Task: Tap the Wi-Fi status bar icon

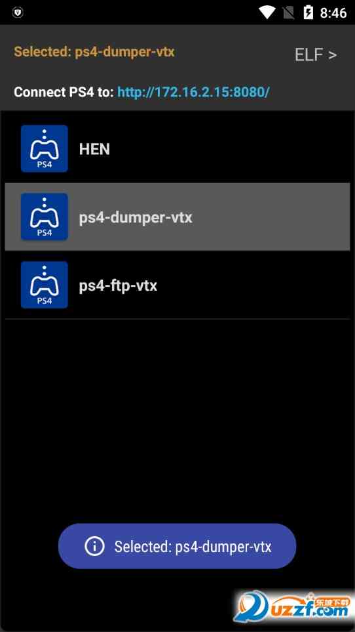Action: click(x=267, y=12)
